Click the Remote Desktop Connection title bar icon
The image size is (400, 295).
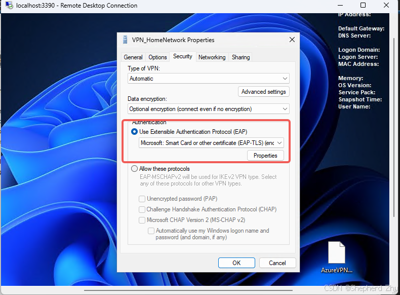pos(9,5)
